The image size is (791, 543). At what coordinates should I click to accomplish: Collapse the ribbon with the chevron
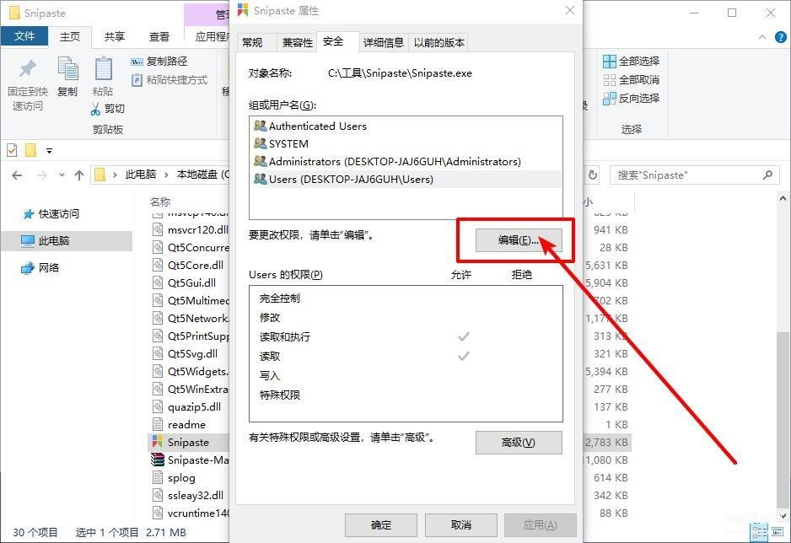[762, 37]
